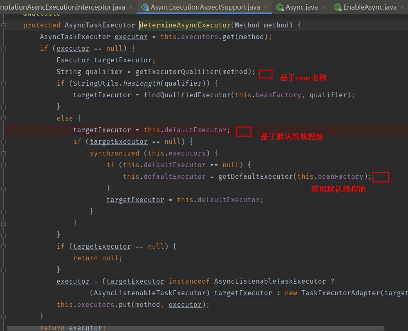Collapse the determineAsyncExecutor method fold marker
This screenshot has width=408, height=331.
(x=3, y=25)
